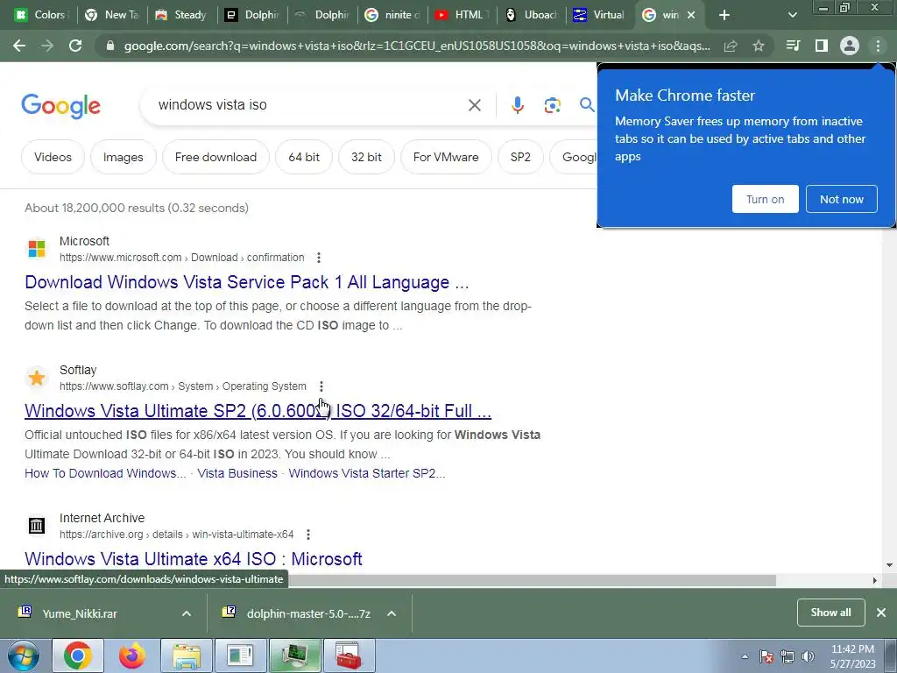Image resolution: width=897 pixels, height=673 pixels.
Task: Reload the current page
Action: click(x=75, y=46)
